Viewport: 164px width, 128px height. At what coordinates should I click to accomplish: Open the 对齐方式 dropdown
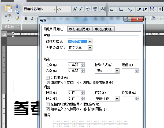click(x=90, y=42)
